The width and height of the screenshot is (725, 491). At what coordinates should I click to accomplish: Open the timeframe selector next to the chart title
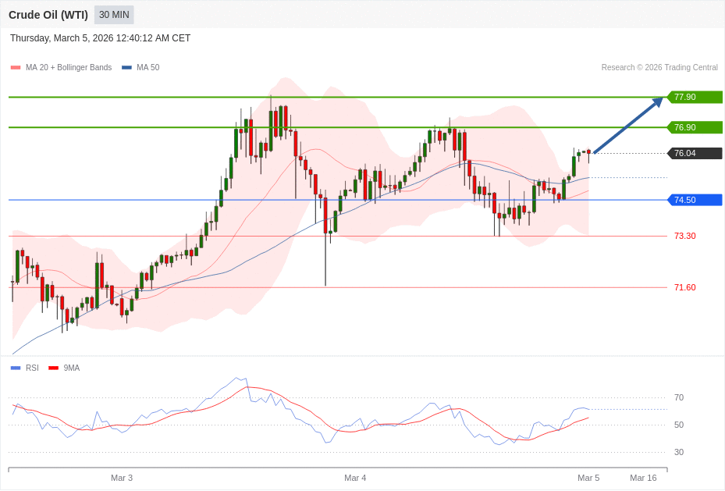coord(113,15)
